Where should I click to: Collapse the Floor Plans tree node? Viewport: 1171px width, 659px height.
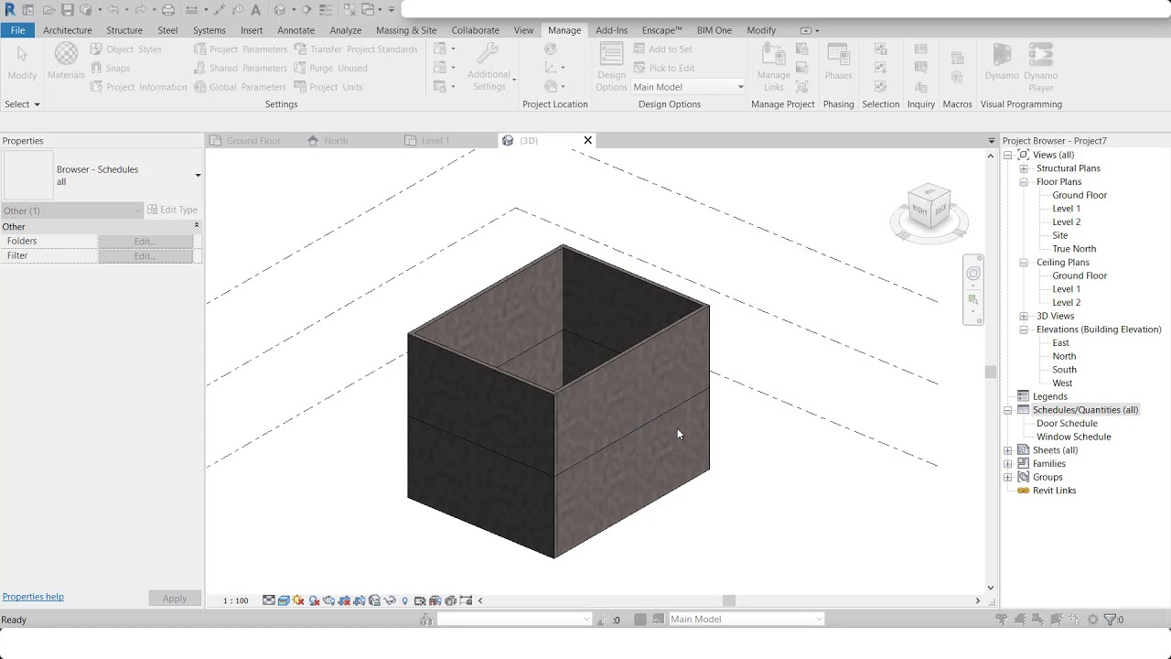(1024, 182)
